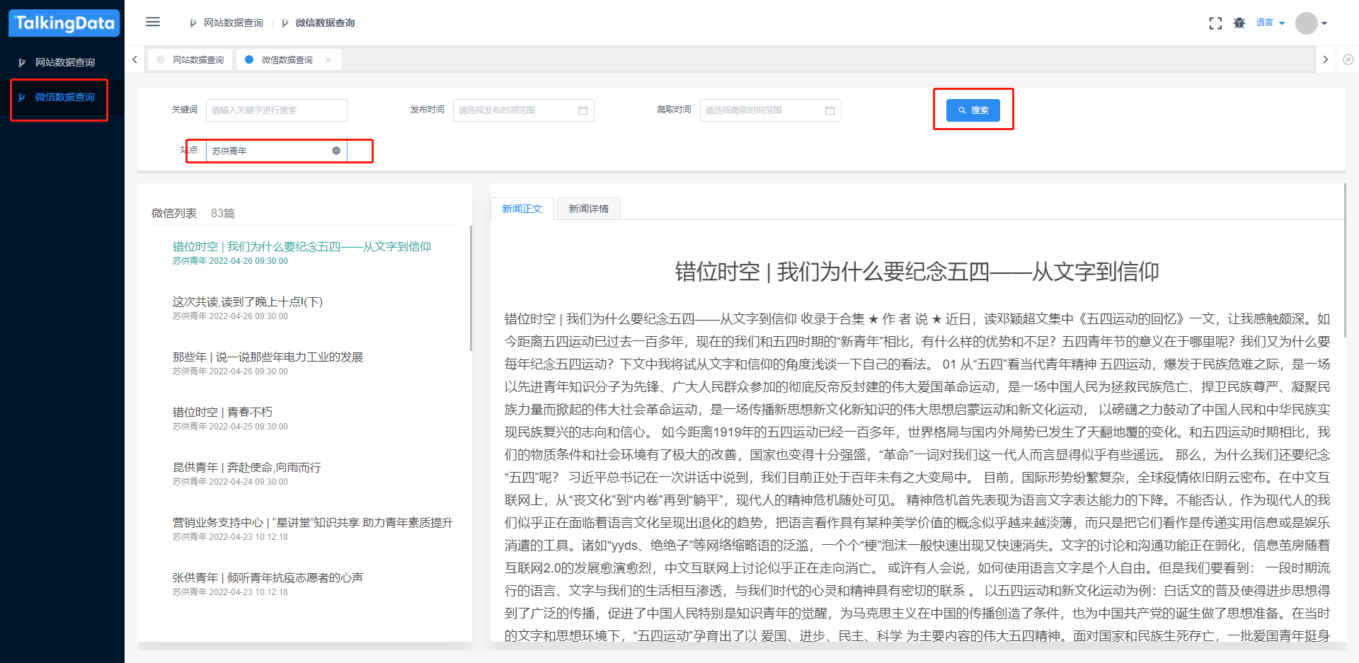1359x663 pixels.
Task: Click breadcrumb icon before 网站数据查询
Action: click(193, 23)
